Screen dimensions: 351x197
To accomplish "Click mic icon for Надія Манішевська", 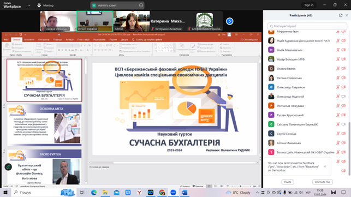I will pos(338,50).
